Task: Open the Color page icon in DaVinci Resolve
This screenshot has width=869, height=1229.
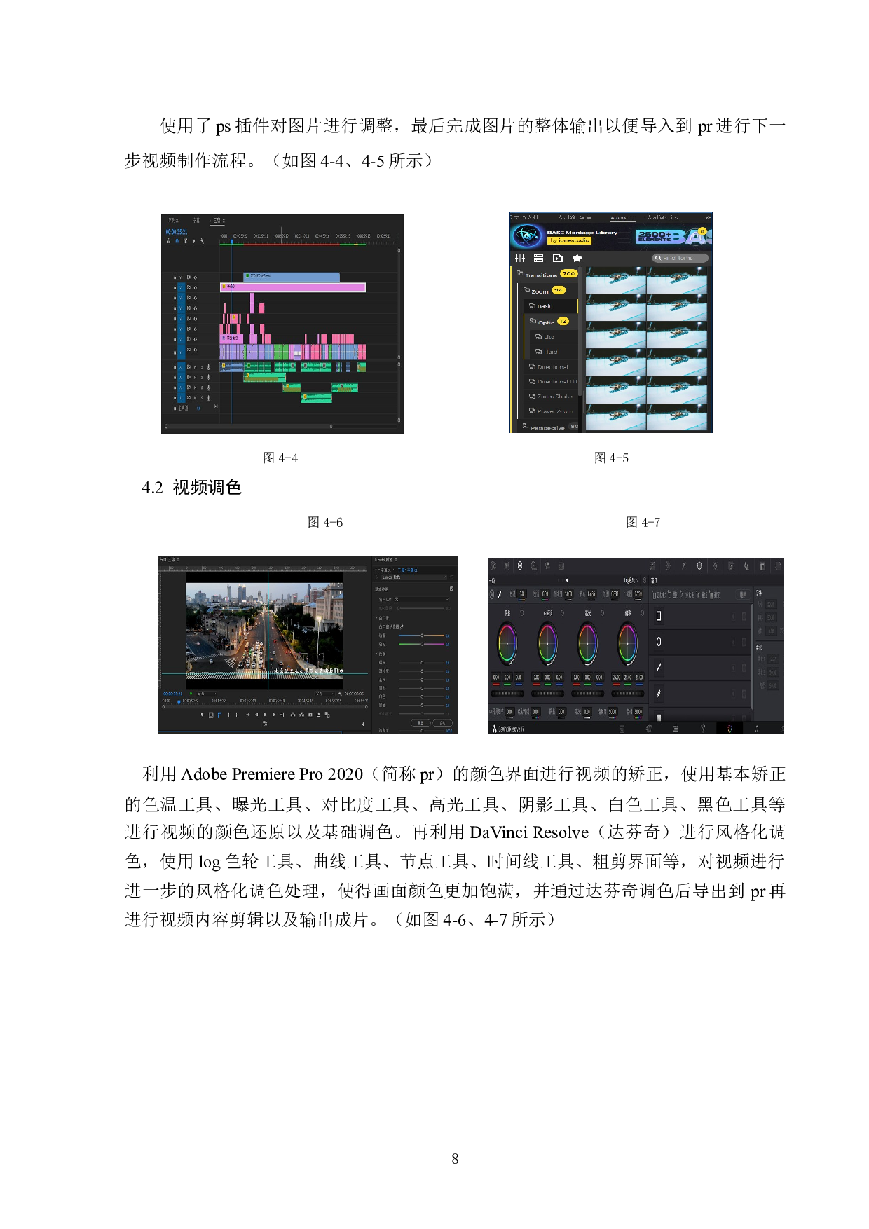Action: click(730, 729)
